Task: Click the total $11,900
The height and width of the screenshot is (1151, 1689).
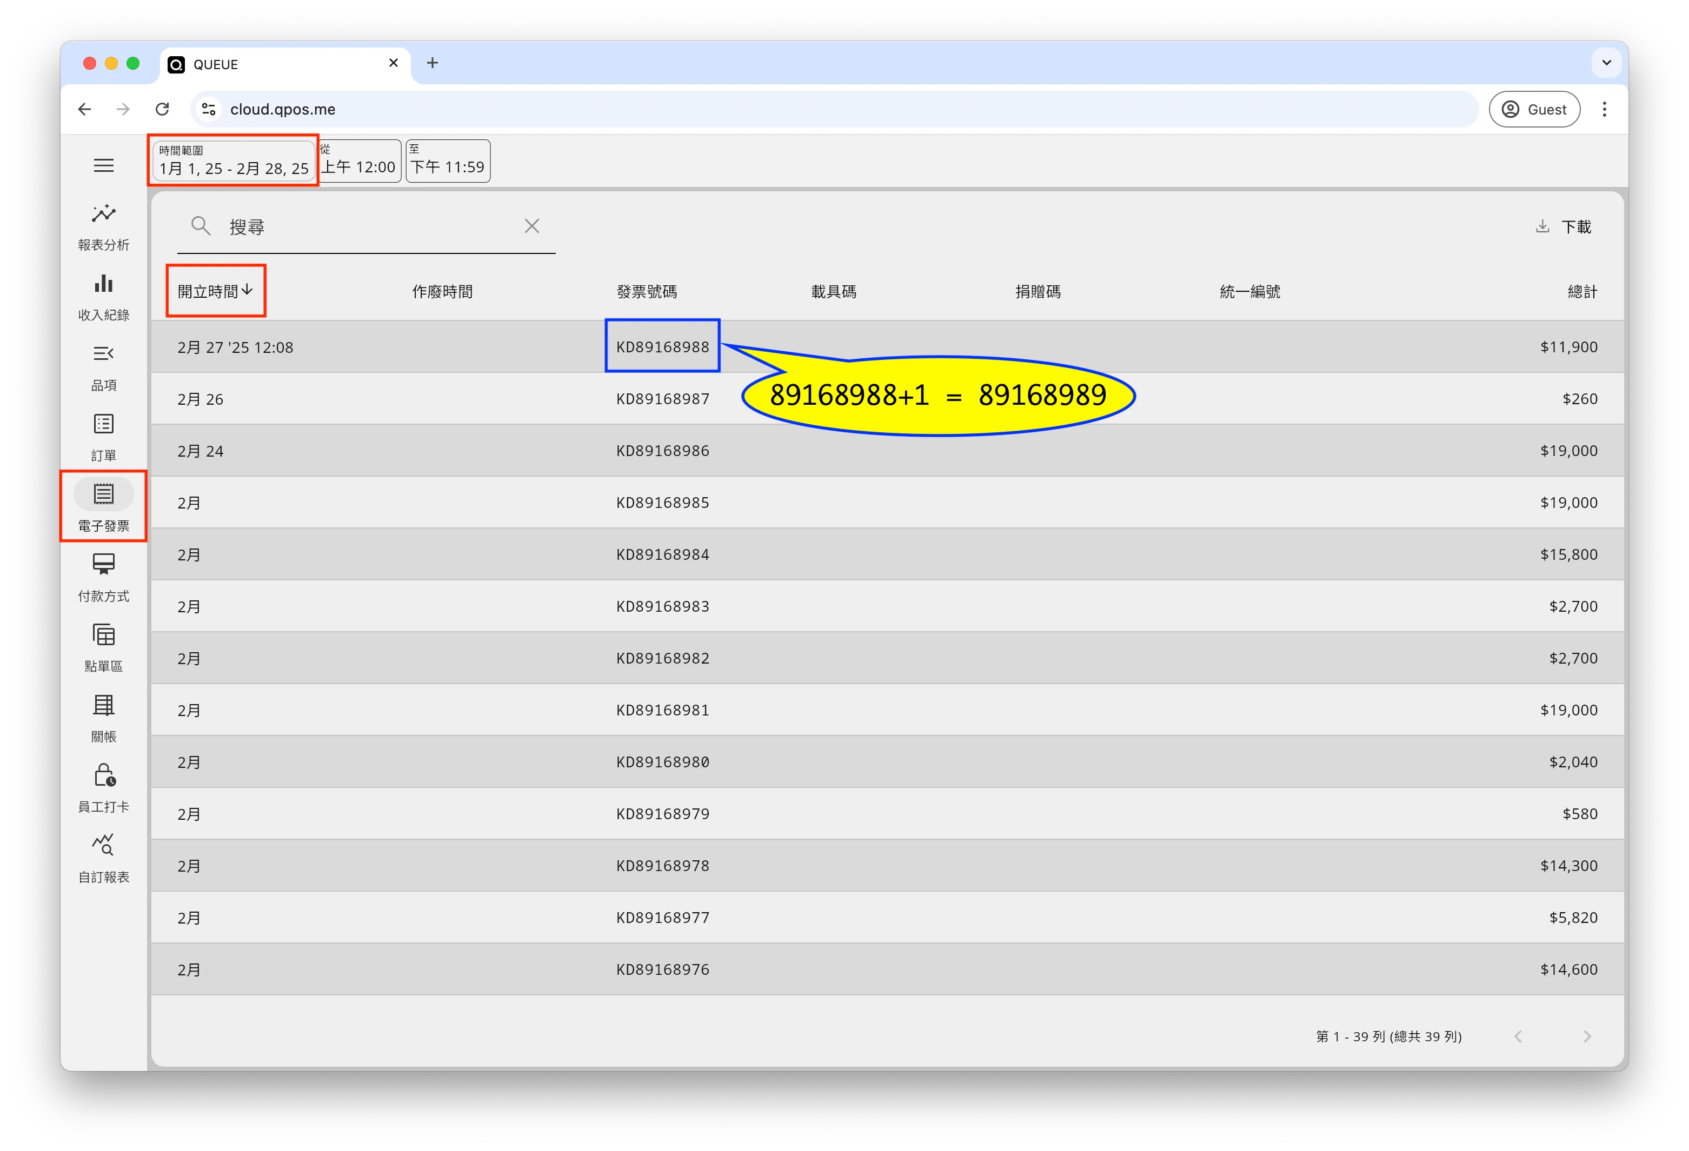Action: pyautogui.click(x=1568, y=347)
